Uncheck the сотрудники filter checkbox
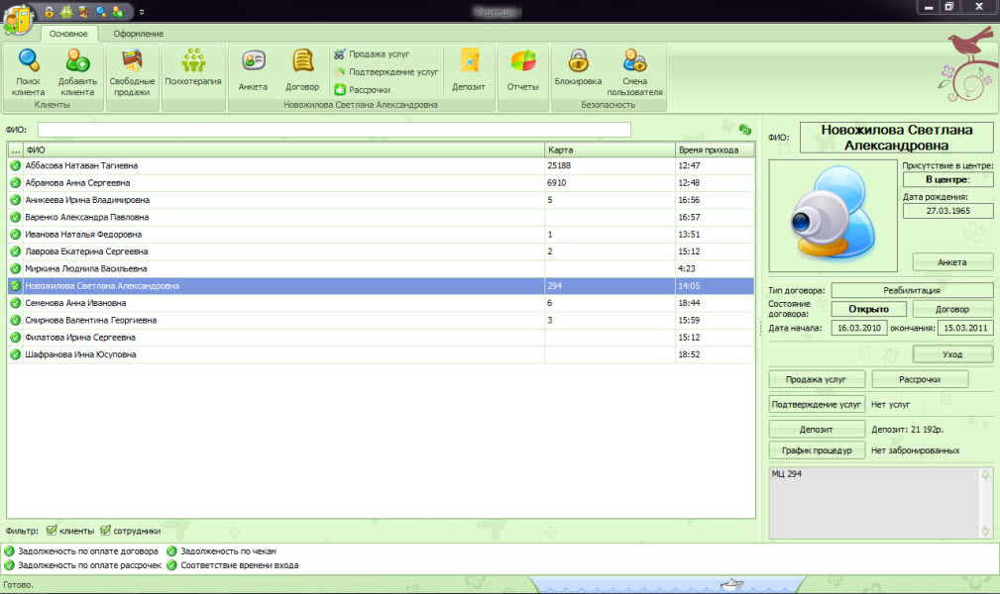1000x594 pixels. pos(106,531)
